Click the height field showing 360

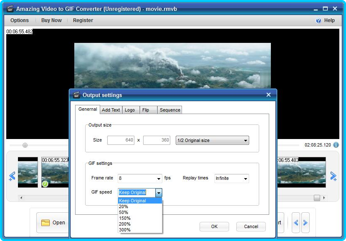click(157, 140)
